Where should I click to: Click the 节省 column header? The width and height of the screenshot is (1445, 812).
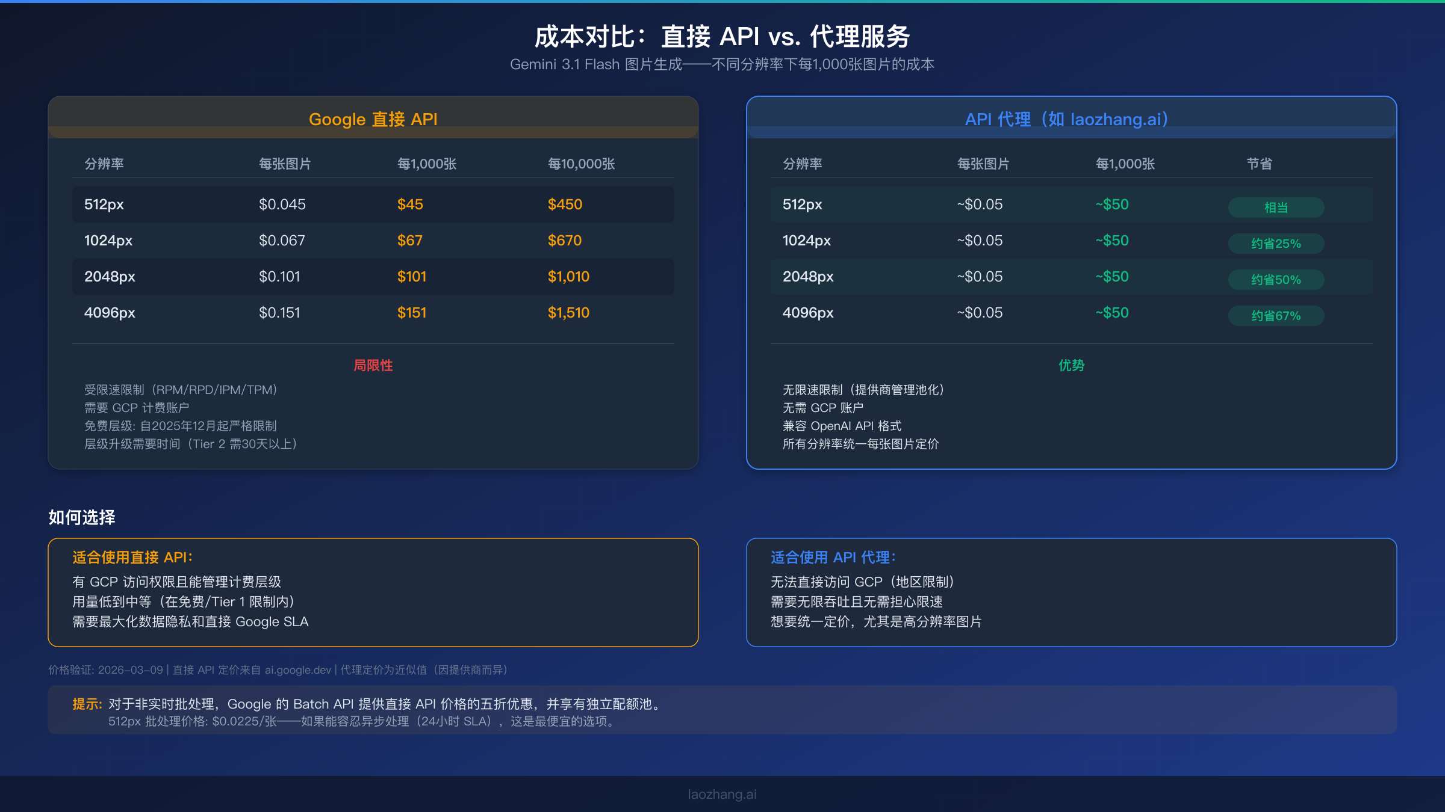(x=1260, y=163)
